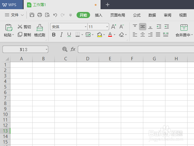The image size is (194, 146).
Task: Open the 视图 tab
Action: coord(183,15)
